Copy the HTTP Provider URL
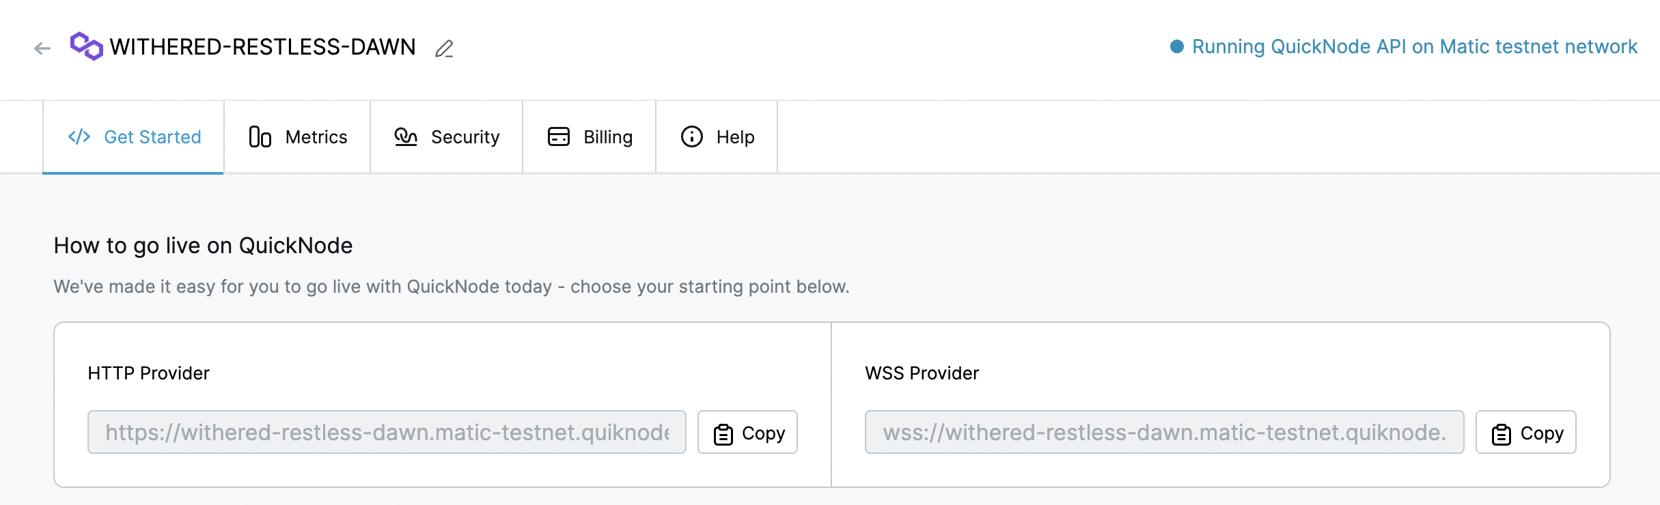This screenshot has height=505, width=1660. 747,433
